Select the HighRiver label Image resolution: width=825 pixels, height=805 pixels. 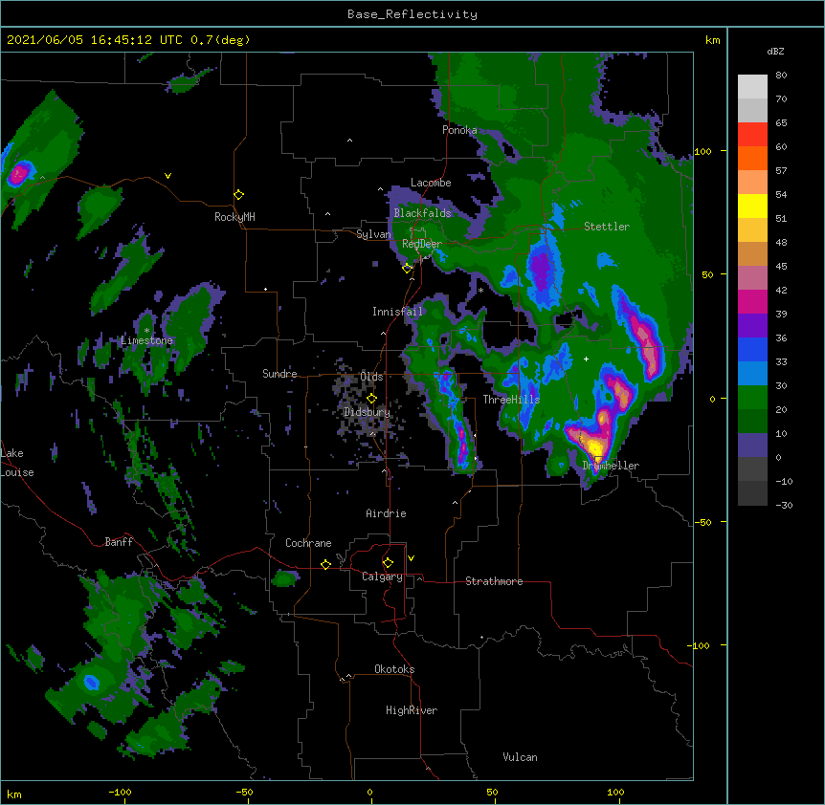point(412,710)
